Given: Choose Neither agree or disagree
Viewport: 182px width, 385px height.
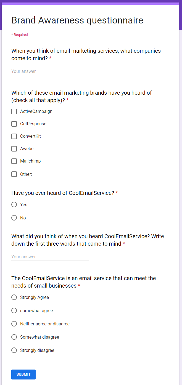Looking at the screenshot, I should point(14,324).
